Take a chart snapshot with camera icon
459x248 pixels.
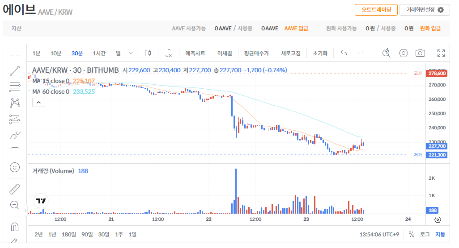pos(420,53)
